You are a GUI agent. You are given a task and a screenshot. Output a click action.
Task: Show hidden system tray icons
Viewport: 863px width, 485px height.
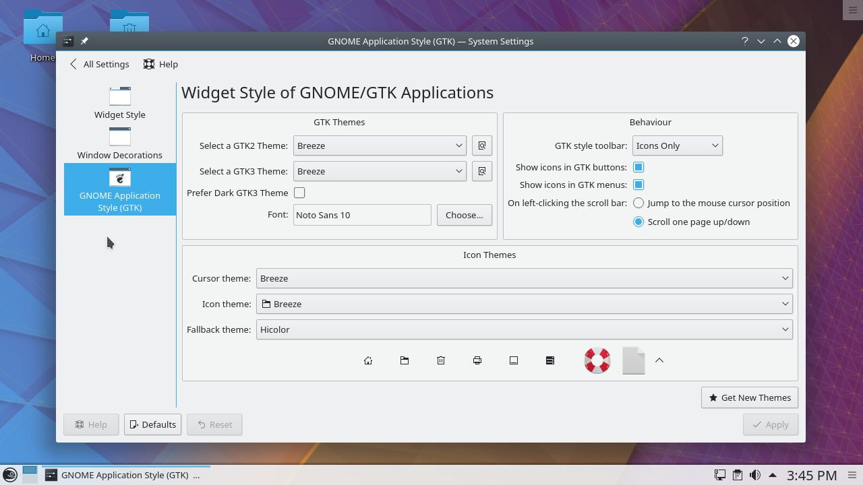click(773, 475)
